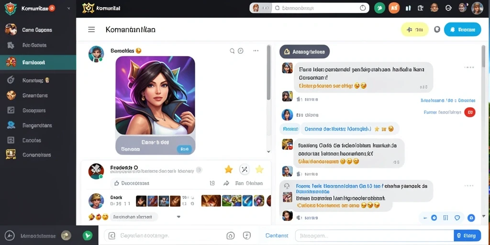This screenshot has width=490, height=245.
Task: Click the share arrow icon on post
Action: pos(226,183)
